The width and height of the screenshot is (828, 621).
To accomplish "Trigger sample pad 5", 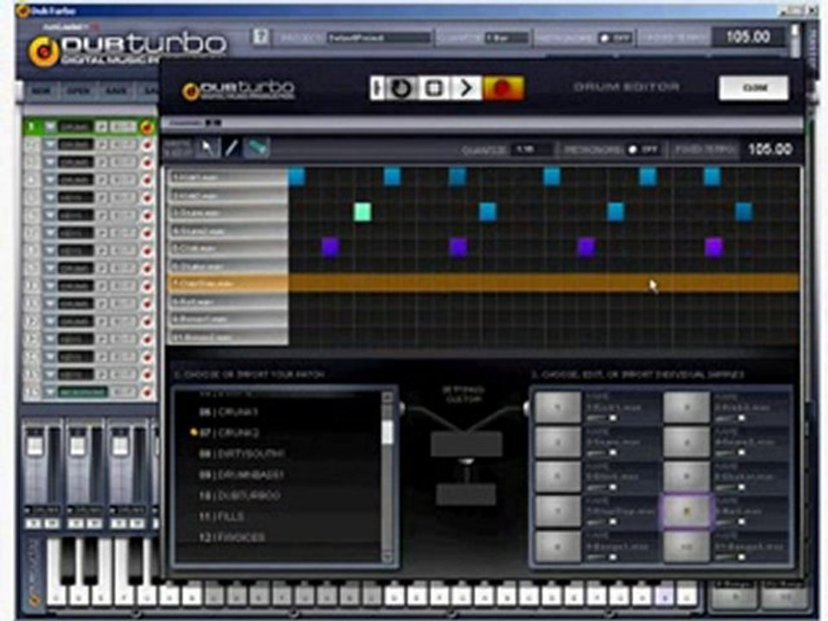I will (558, 476).
